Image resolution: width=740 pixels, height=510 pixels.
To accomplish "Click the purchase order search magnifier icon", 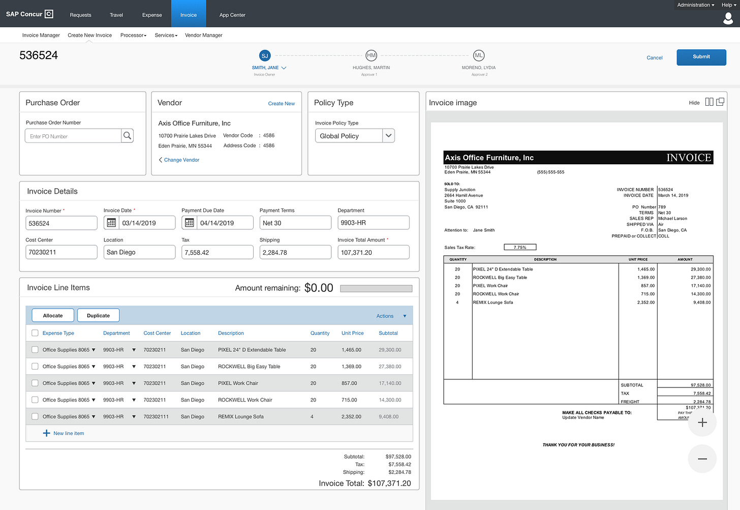I will (127, 136).
